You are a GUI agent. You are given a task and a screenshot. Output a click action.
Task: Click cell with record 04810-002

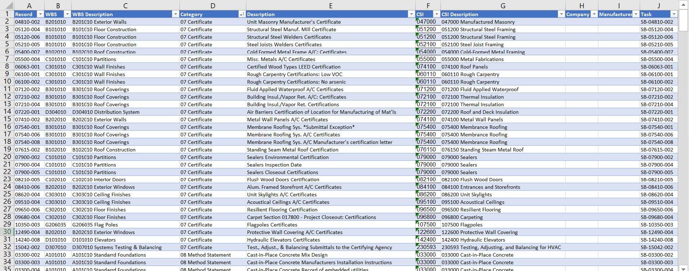(29, 22)
